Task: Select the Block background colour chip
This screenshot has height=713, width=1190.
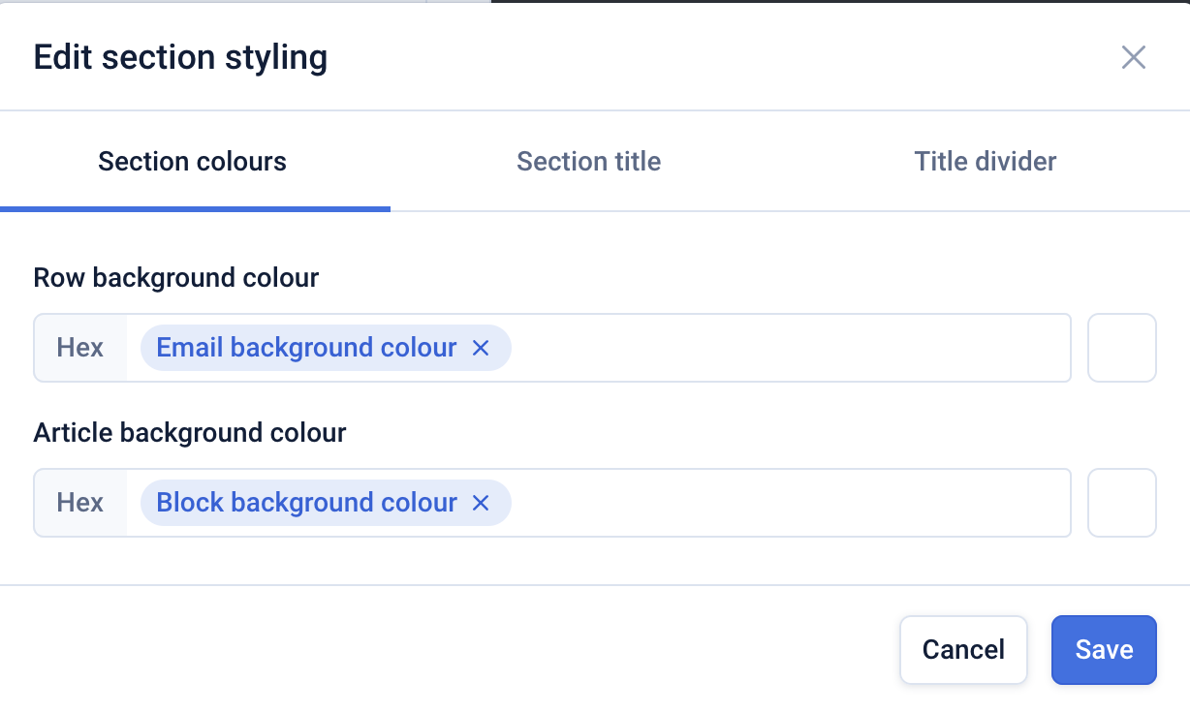Action: [306, 503]
